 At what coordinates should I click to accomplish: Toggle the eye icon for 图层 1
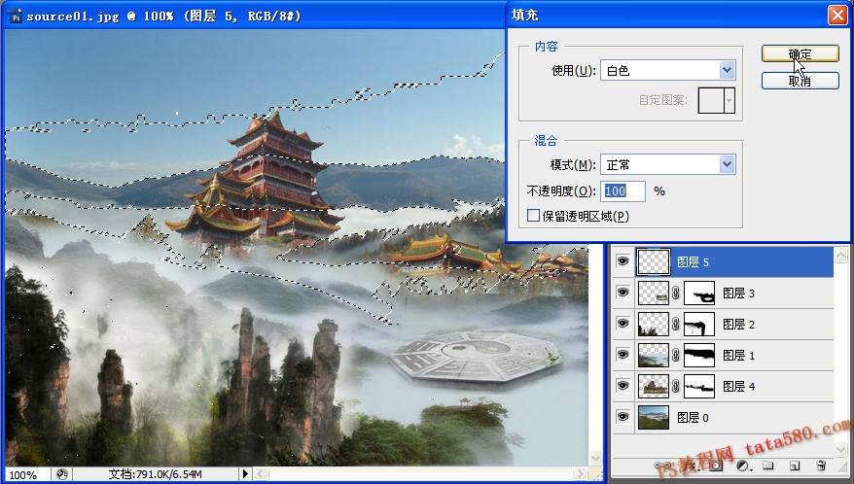coord(623,355)
